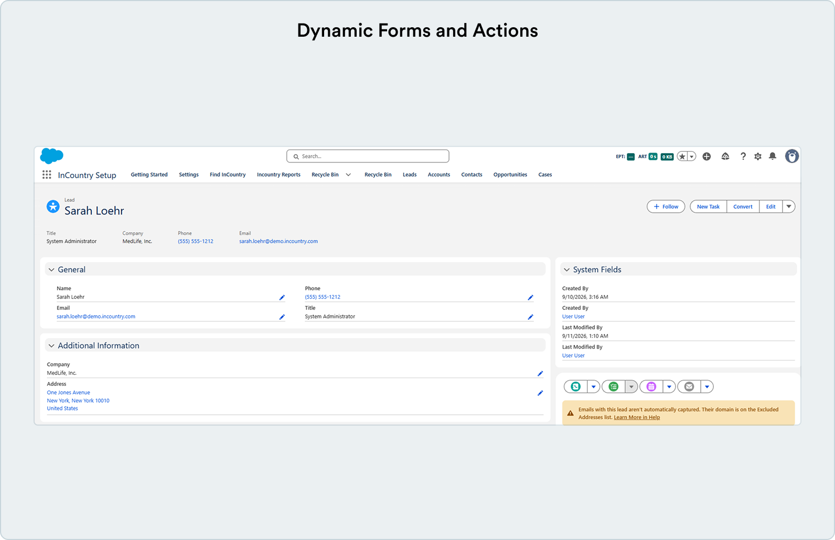Image resolution: width=835 pixels, height=540 pixels.
Task: Open the user profile avatar
Action: tap(792, 156)
